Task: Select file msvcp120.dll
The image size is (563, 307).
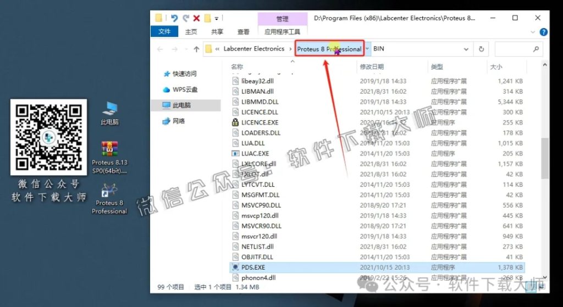Action: [x=260, y=216]
